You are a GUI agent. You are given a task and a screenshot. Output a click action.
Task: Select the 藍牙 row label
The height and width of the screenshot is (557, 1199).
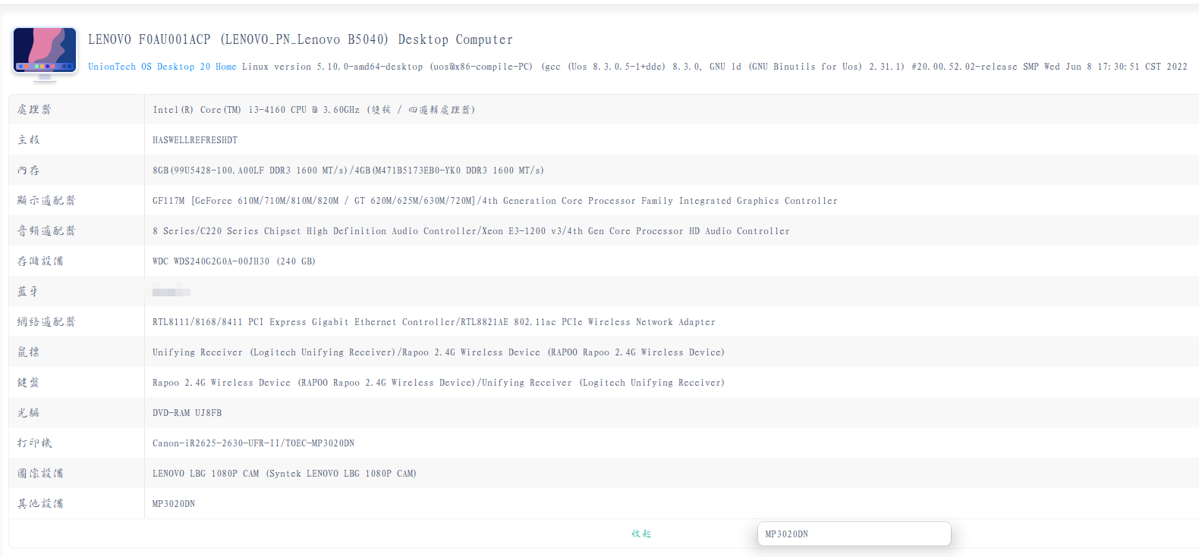click(x=28, y=291)
